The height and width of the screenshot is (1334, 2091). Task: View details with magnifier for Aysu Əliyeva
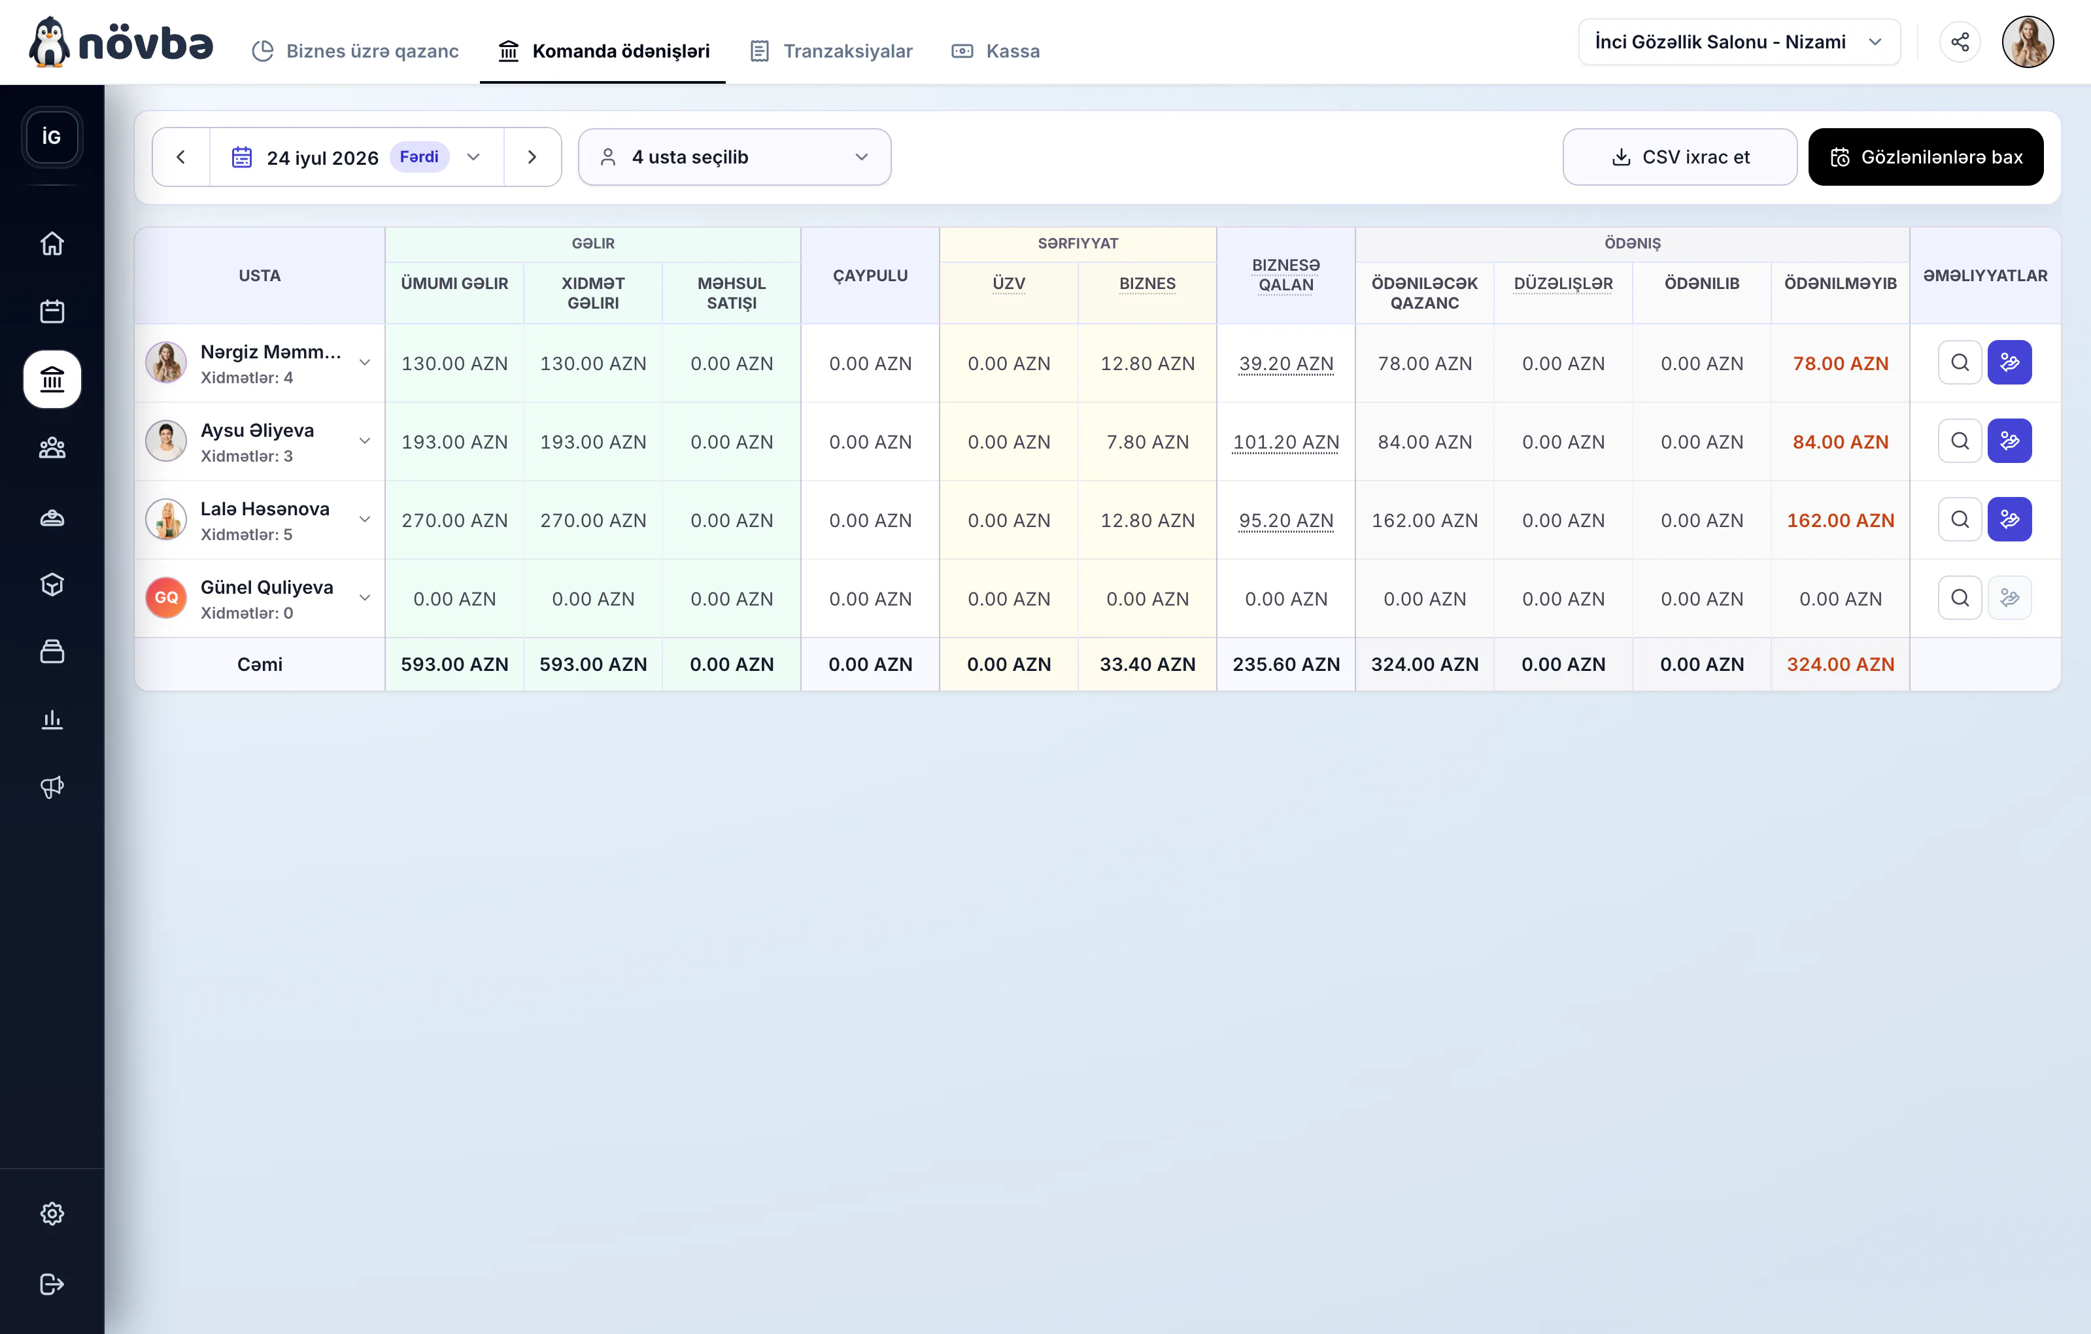[x=1960, y=441]
